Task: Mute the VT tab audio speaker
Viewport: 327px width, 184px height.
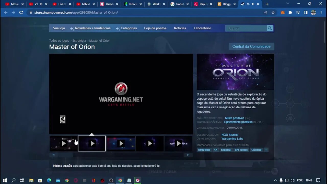Action: [41, 4]
